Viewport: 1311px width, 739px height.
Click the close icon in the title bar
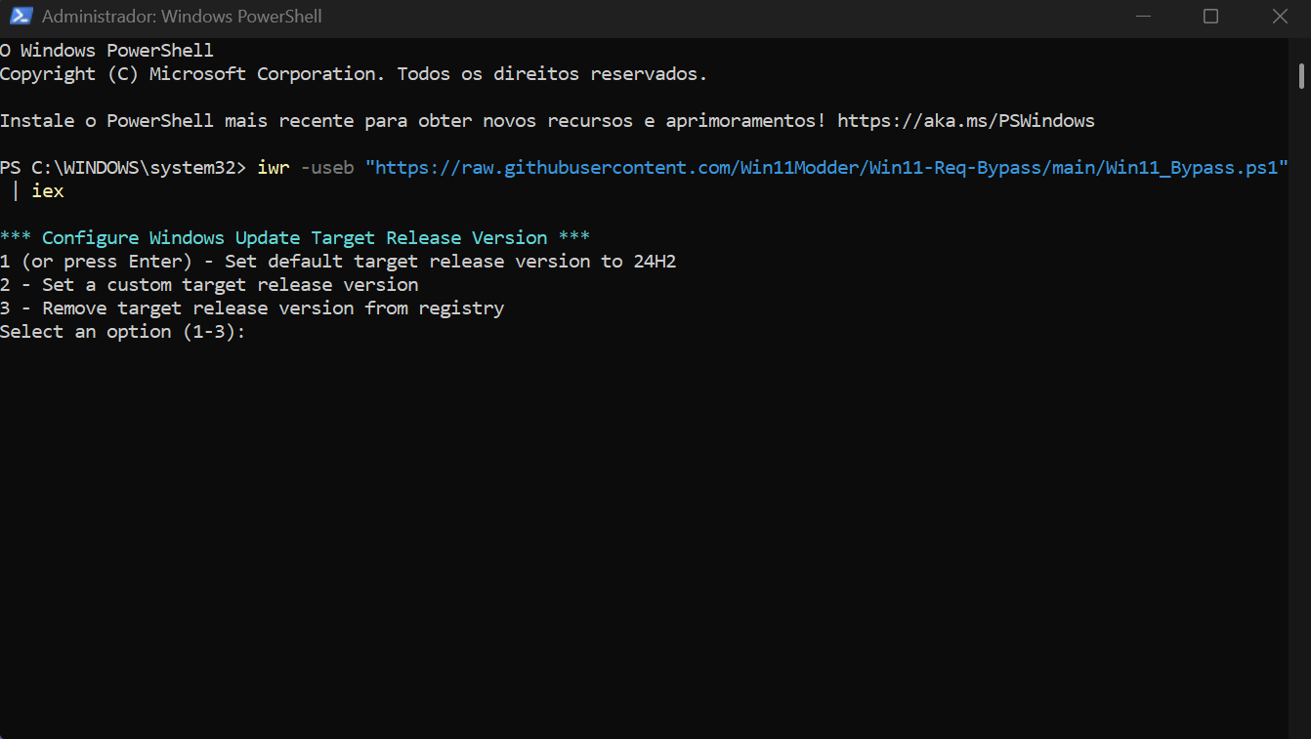[1280, 16]
